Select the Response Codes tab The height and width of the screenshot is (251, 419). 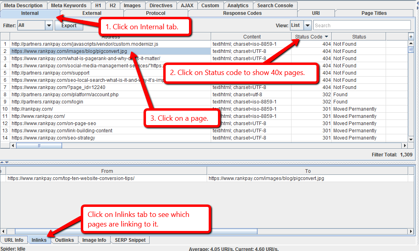(242, 13)
